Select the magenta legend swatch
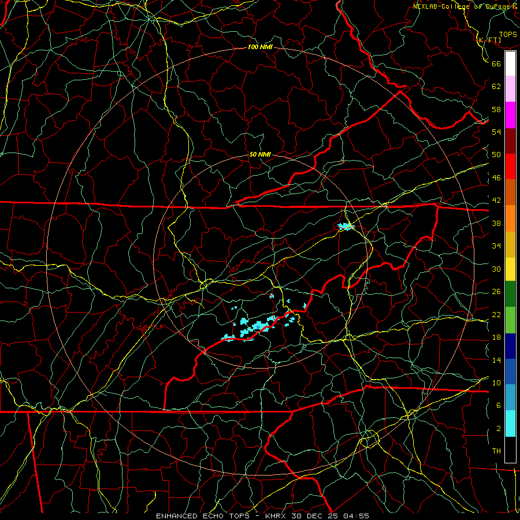Image resolution: width=520 pixels, height=520 pixels. click(x=510, y=115)
